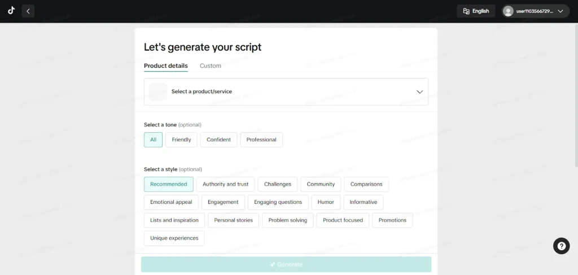Select the All tone chip
The image size is (578, 275).
tap(153, 139)
